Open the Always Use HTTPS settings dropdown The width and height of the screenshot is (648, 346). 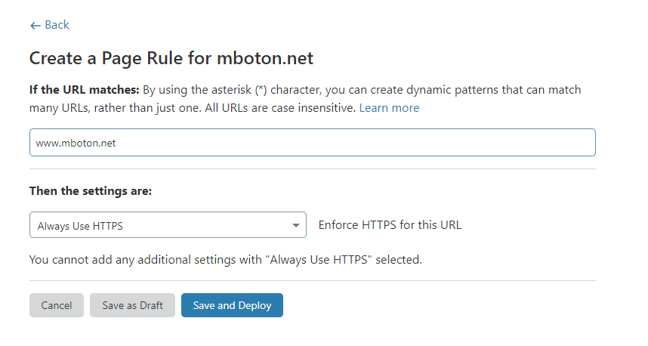pyautogui.click(x=167, y=225)
